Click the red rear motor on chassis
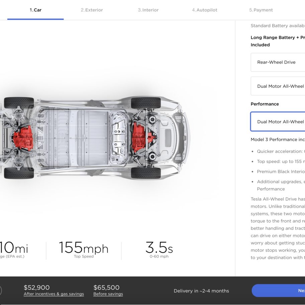This screenshot has width=305, height=305. 23,138
